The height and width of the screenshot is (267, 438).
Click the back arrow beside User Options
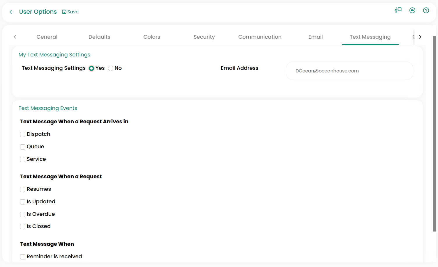[12, 12]
